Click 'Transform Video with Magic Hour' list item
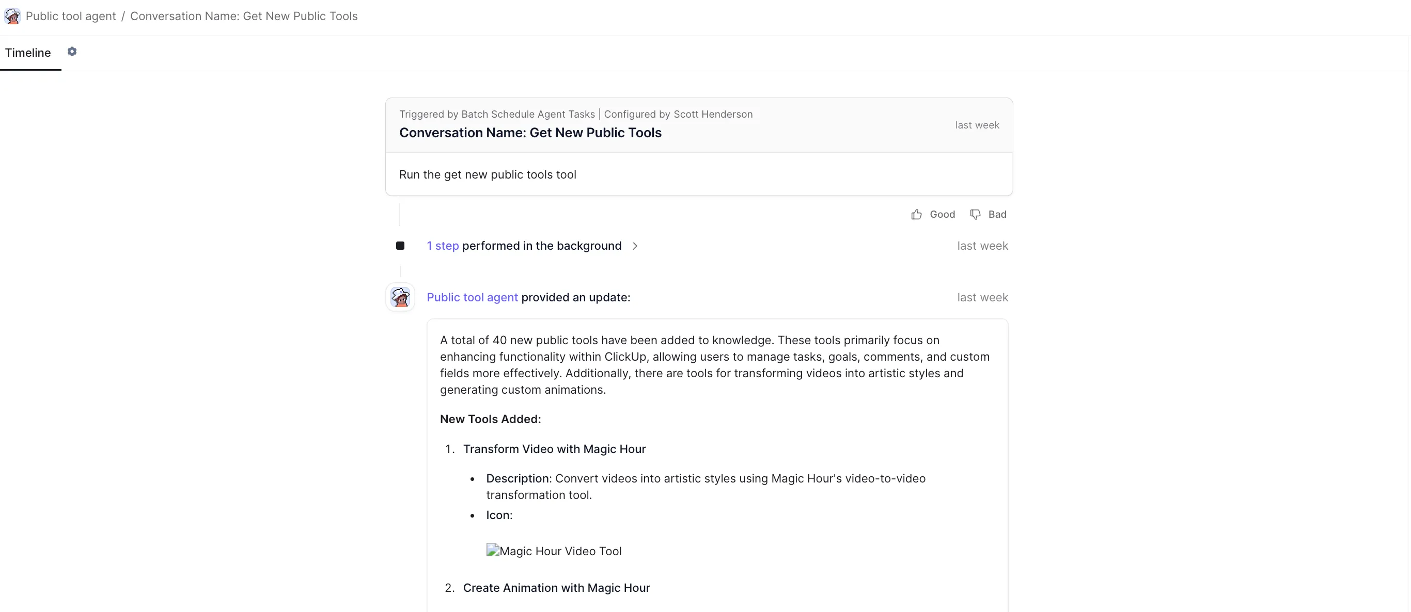Screen dimensions: 1411x612 (x=554, y=449)
